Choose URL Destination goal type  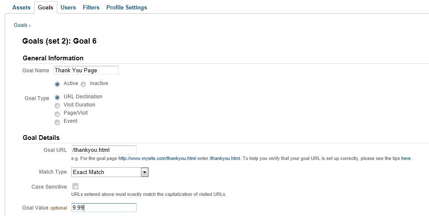point(57,98)
